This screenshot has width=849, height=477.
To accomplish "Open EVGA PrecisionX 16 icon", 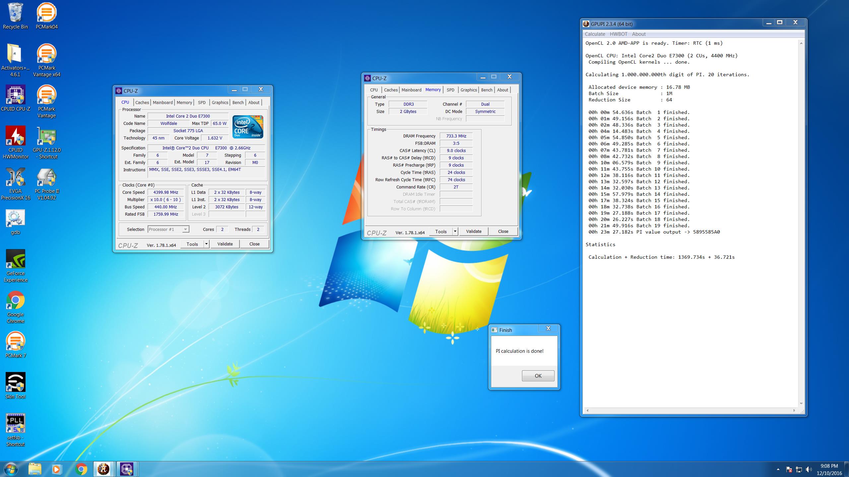I will pyautogui.click(x=15, y=184).
